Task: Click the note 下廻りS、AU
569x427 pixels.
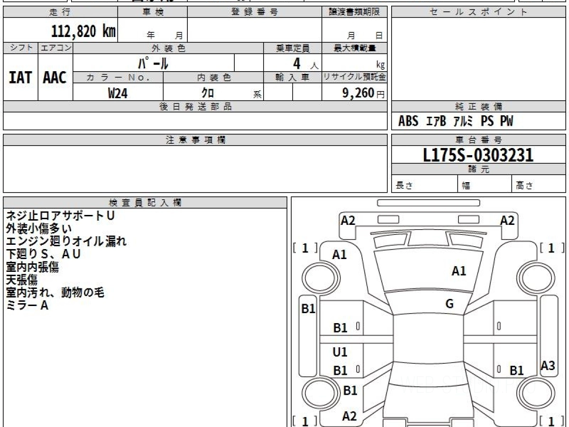Action: coord(44,254)
